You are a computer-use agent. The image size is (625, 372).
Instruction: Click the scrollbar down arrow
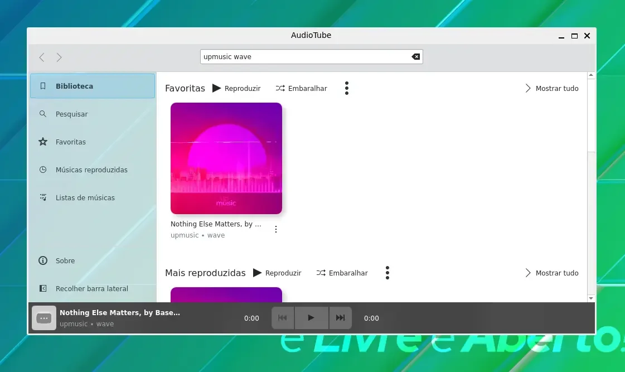[591, 298]
